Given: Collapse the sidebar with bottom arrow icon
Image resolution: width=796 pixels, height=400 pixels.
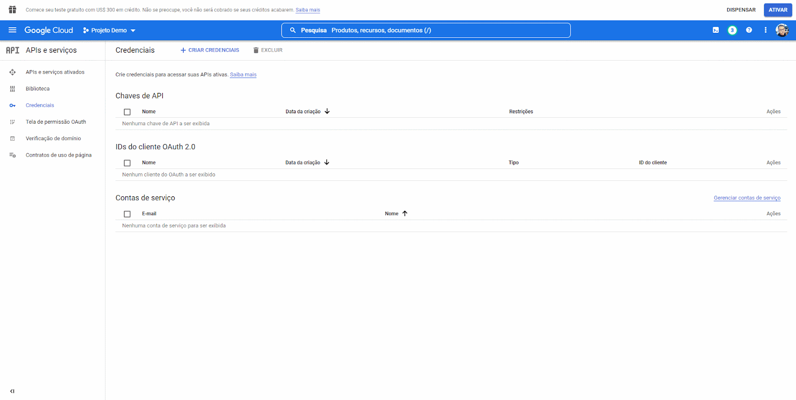Looking at the screenshot, I should pos(12,391).
